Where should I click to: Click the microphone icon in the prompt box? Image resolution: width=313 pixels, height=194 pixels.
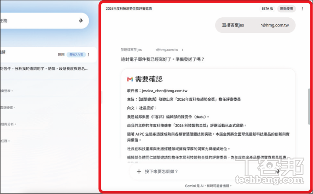coord(278,171)
